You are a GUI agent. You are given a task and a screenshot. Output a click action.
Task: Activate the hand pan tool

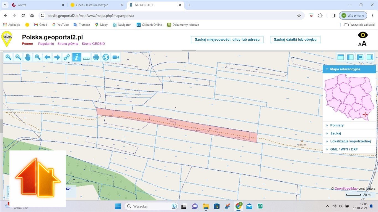(x=28, y=57)
